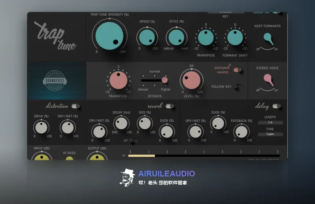315x204 pixels.
Task: Click the delay Dry/Wet knob
Action: pos(195,132)
